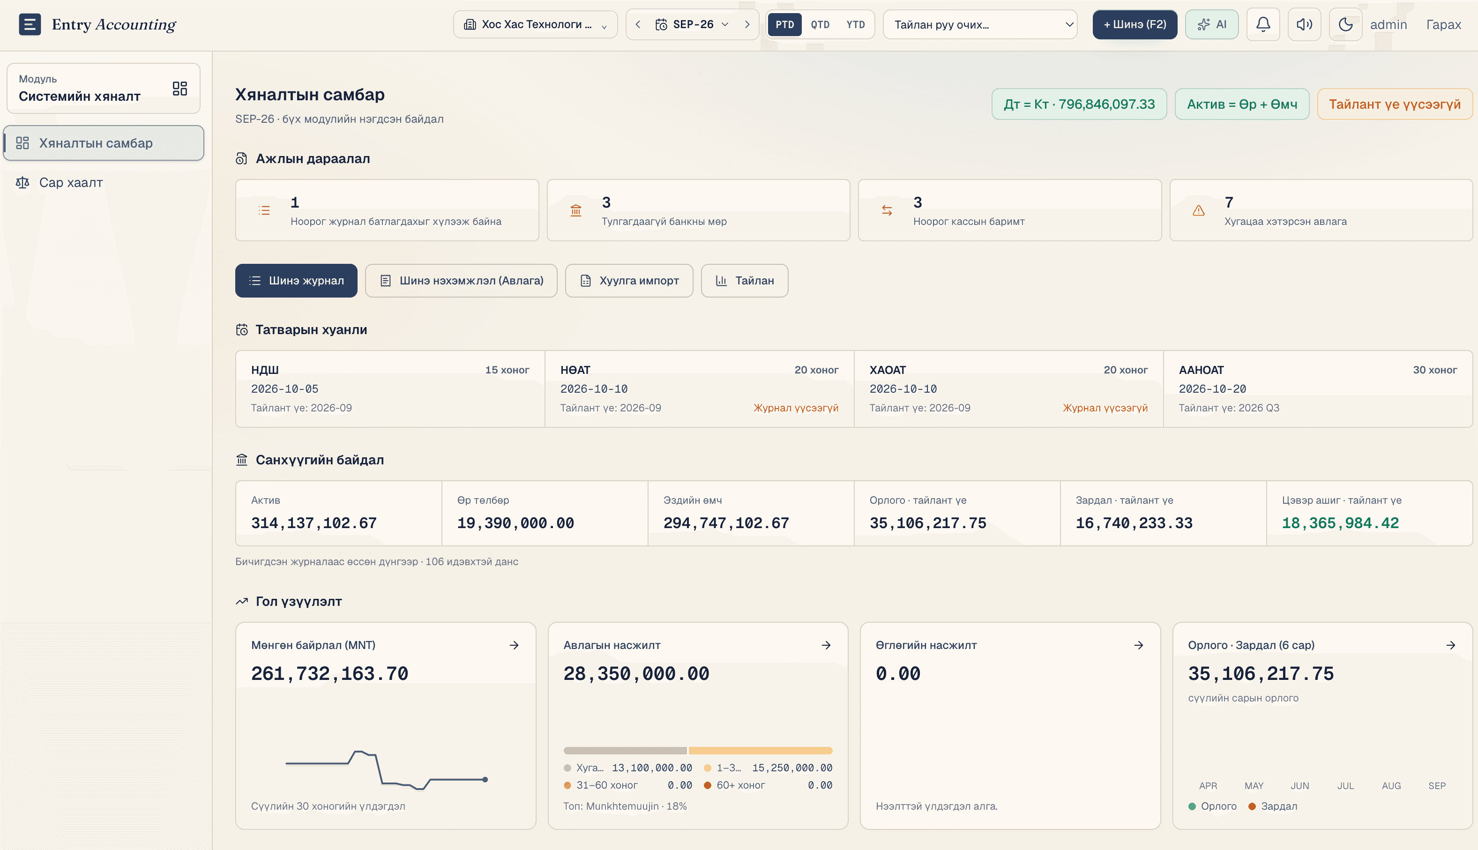Select the PTD period mode
The height and width of the screenshot is (850, 1478).
pyautogui.click(x=784, y=24)
